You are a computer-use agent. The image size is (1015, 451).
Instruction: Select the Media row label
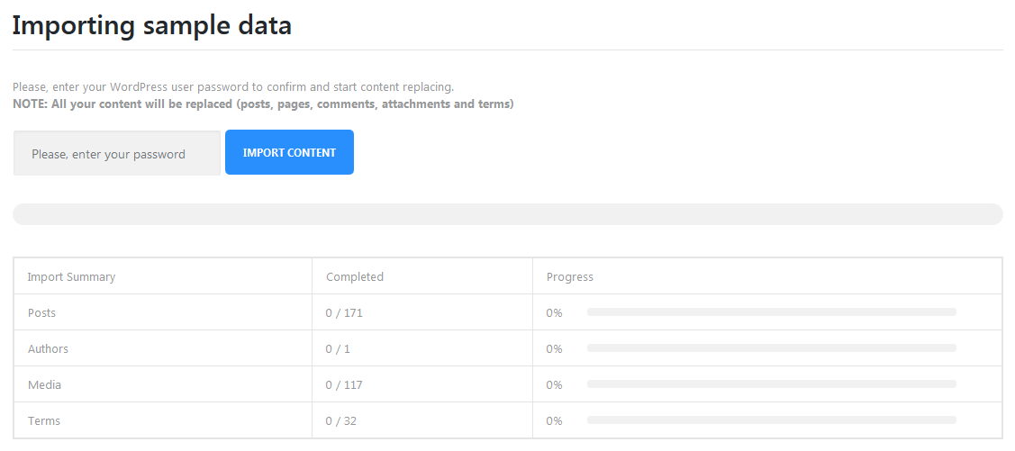[x=44, y=385]
